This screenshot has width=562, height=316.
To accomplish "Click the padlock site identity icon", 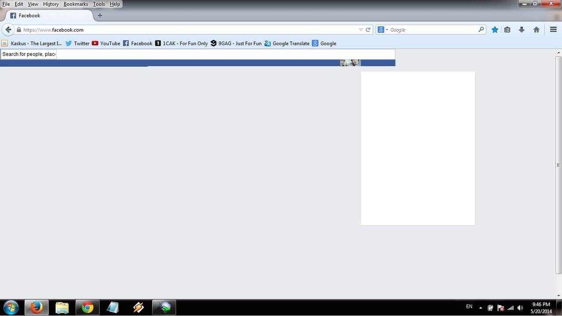I will pos(19,30).
